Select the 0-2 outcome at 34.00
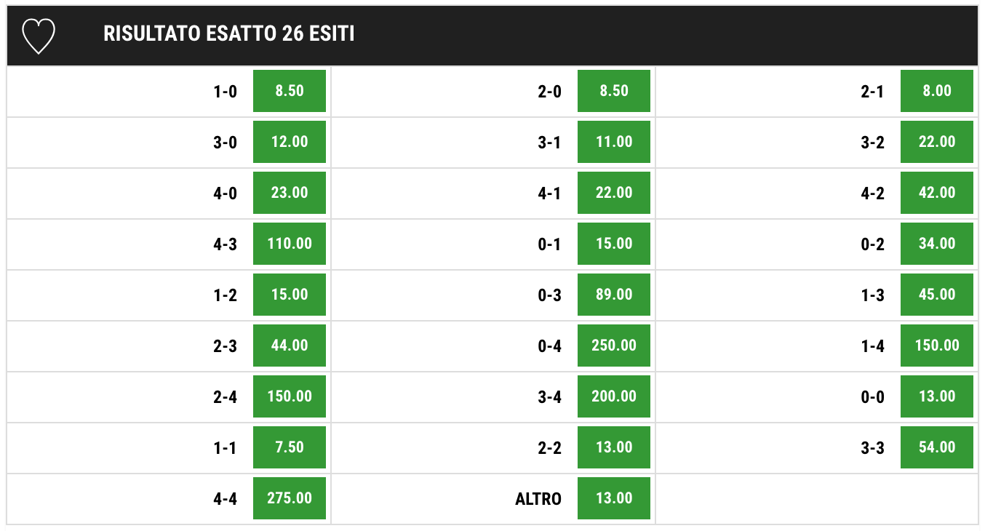This screenshot has height=531, width=985. 937,244
